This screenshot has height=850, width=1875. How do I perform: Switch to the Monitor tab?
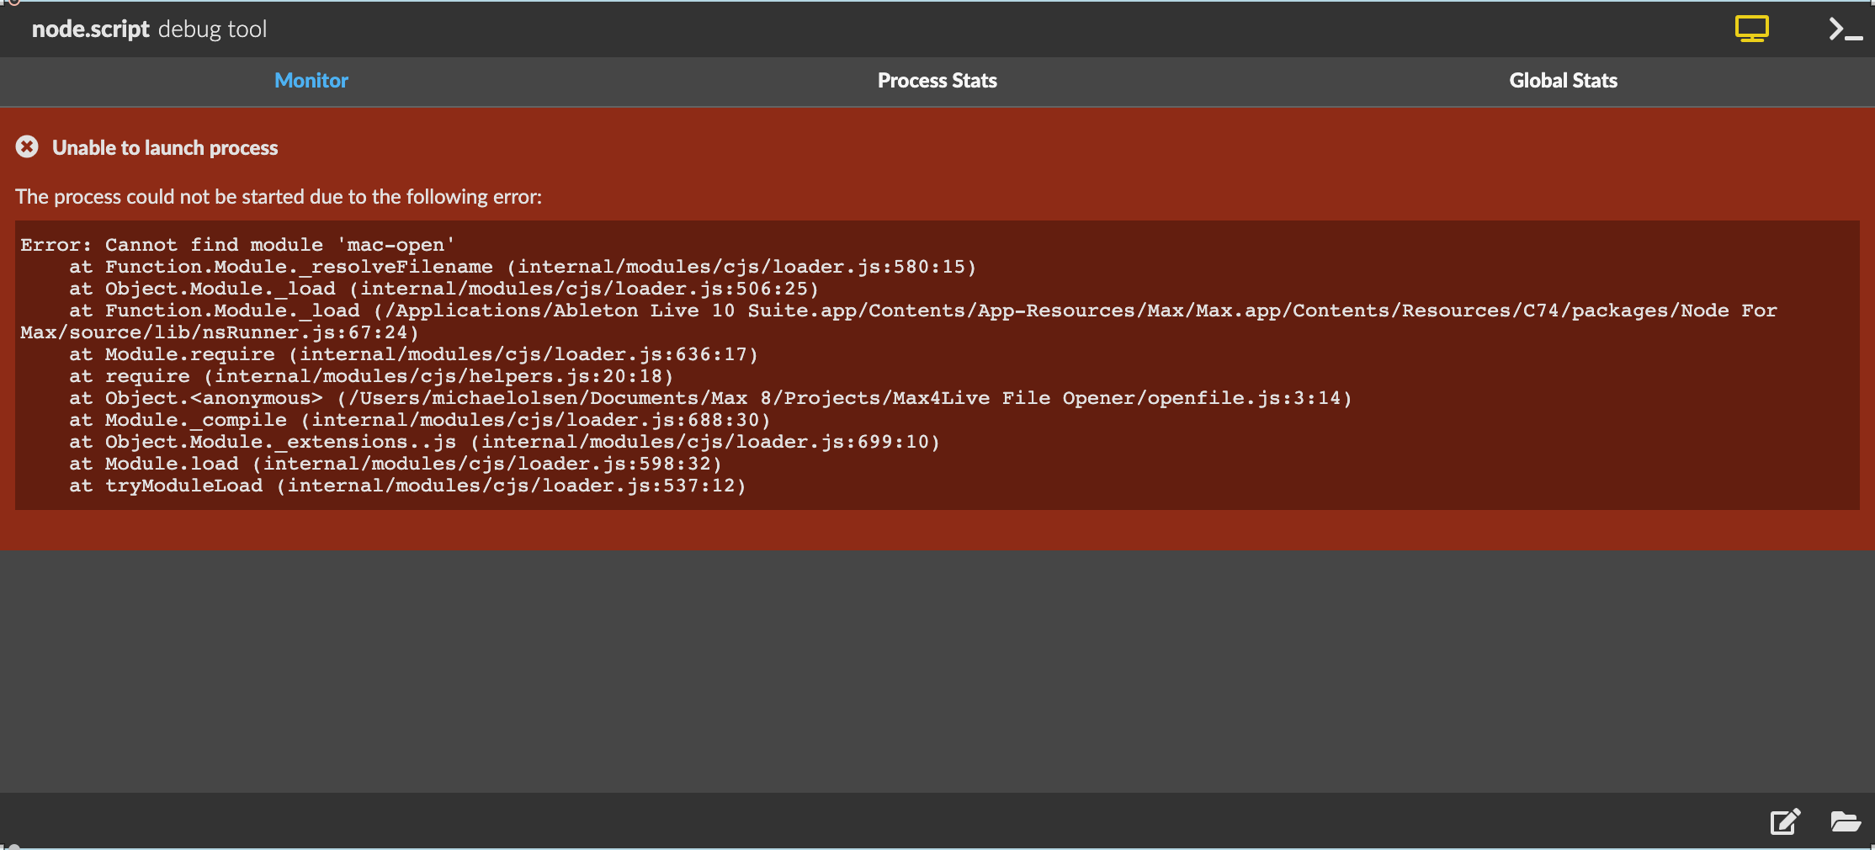pyautogui.click(x=311, y=81)
